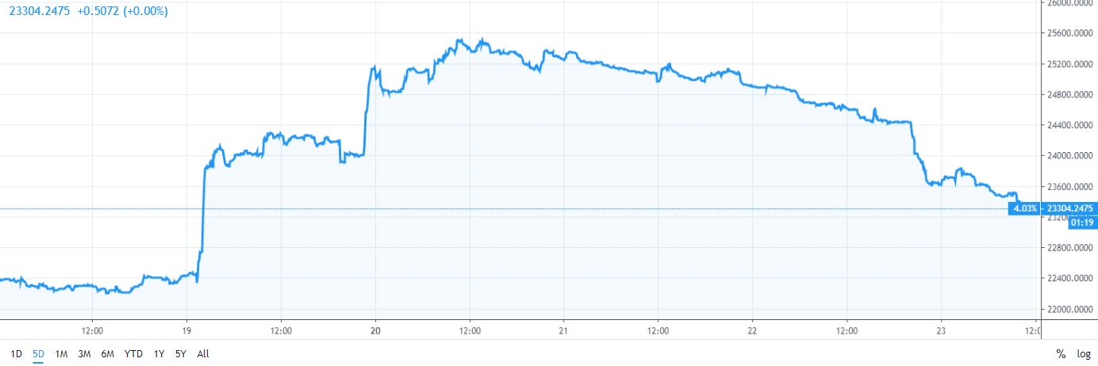The height and width of the screenshot is (366, 1098).
Task: Toggle percent scale mode
Action: point(1061,354)
